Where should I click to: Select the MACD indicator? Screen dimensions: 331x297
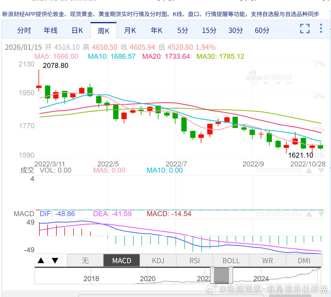coord(121,260)
